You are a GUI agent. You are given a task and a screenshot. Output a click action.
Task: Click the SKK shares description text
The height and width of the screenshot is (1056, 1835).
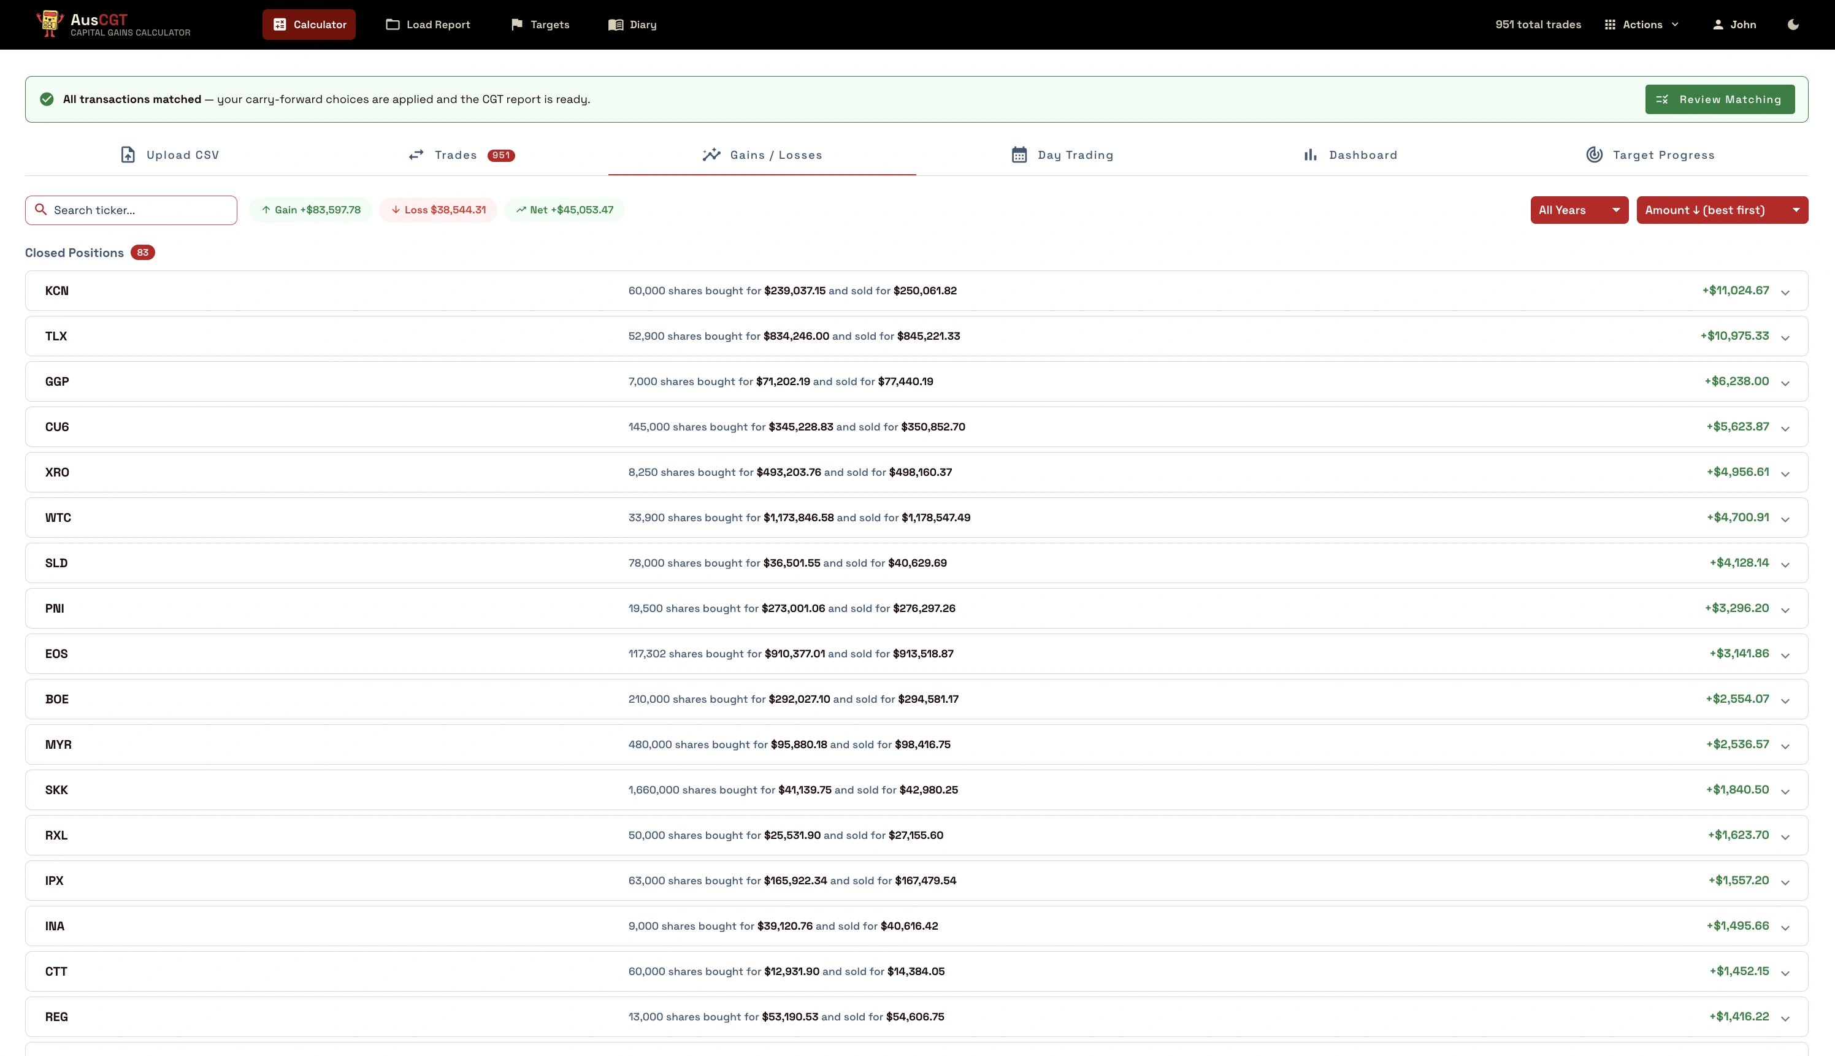[x=793, y=790]
